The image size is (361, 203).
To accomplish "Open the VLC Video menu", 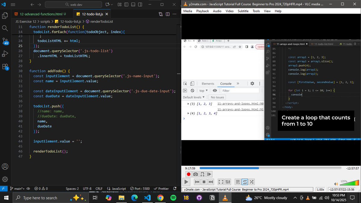I will coord(230,11).
